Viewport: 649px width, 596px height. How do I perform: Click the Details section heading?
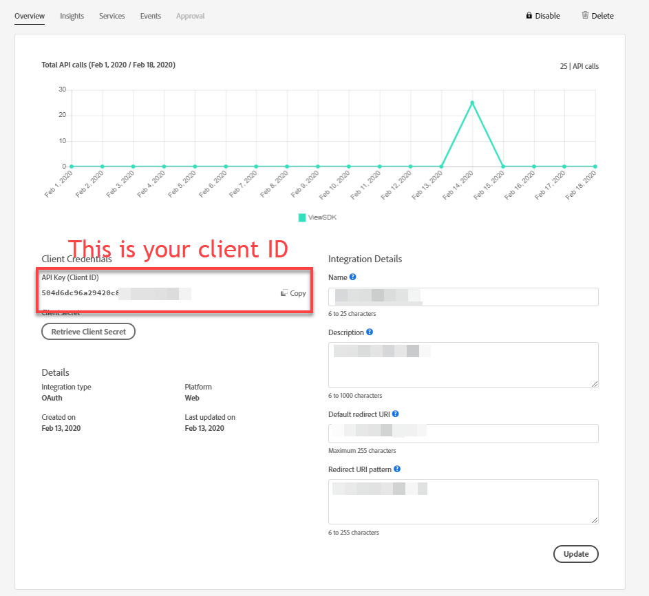[x=56, y=372]
